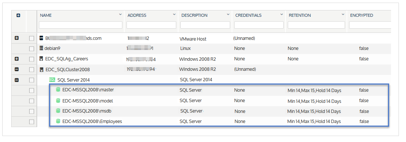Screen dimensions: 406x142
Task: Expand the EDC_SQLAg_Careers row
Action: pyautogui.click(x=17, y=59)
